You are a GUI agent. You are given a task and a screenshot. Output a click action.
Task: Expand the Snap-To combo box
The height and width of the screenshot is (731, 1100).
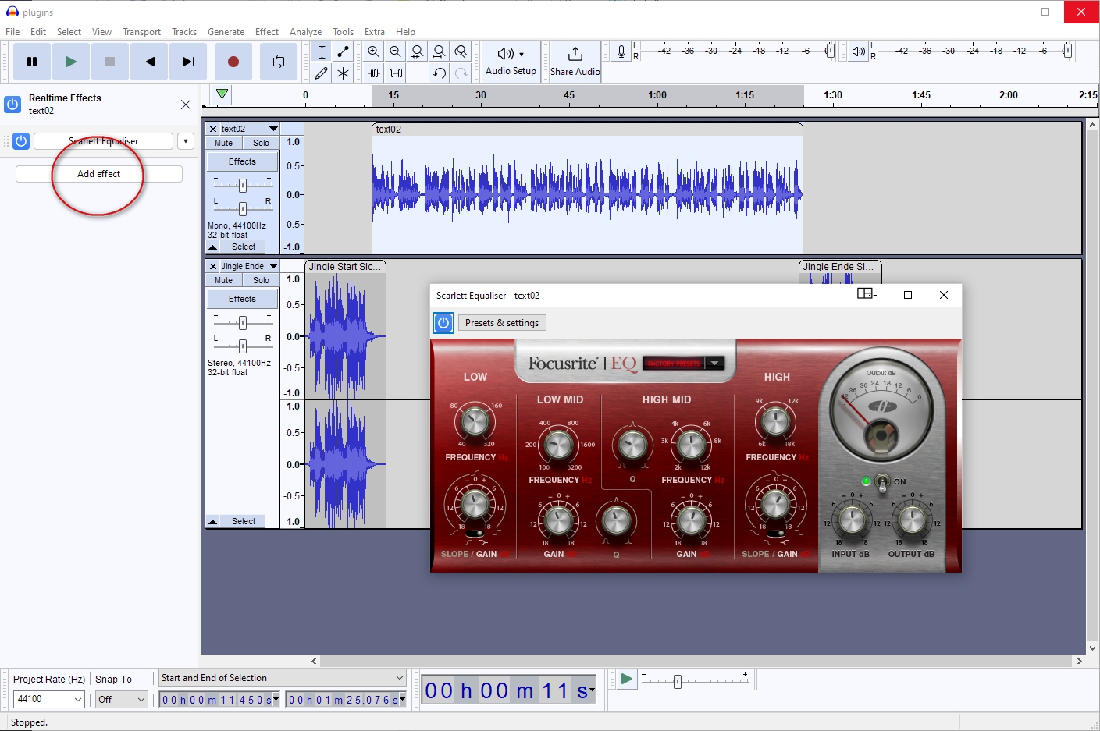pos(121,699)
